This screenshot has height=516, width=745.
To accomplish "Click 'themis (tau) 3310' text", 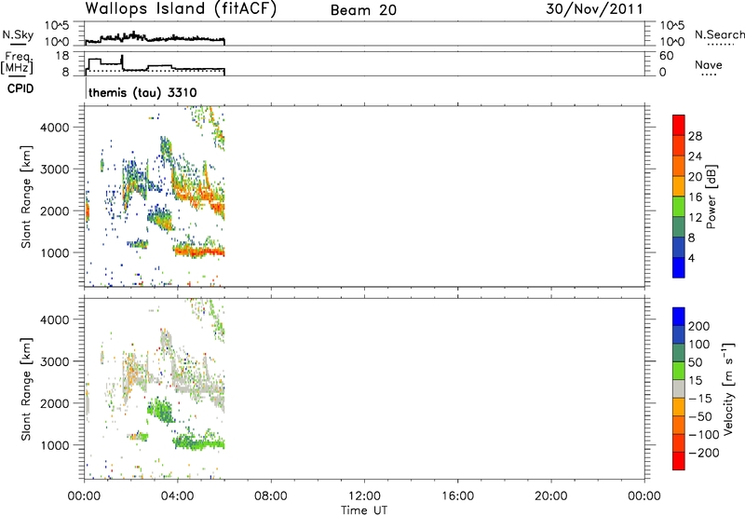I will (142, 92).
